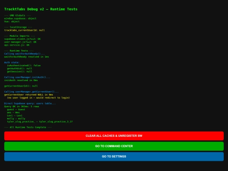Select 'window.supabase: object' line

(20, 19)
